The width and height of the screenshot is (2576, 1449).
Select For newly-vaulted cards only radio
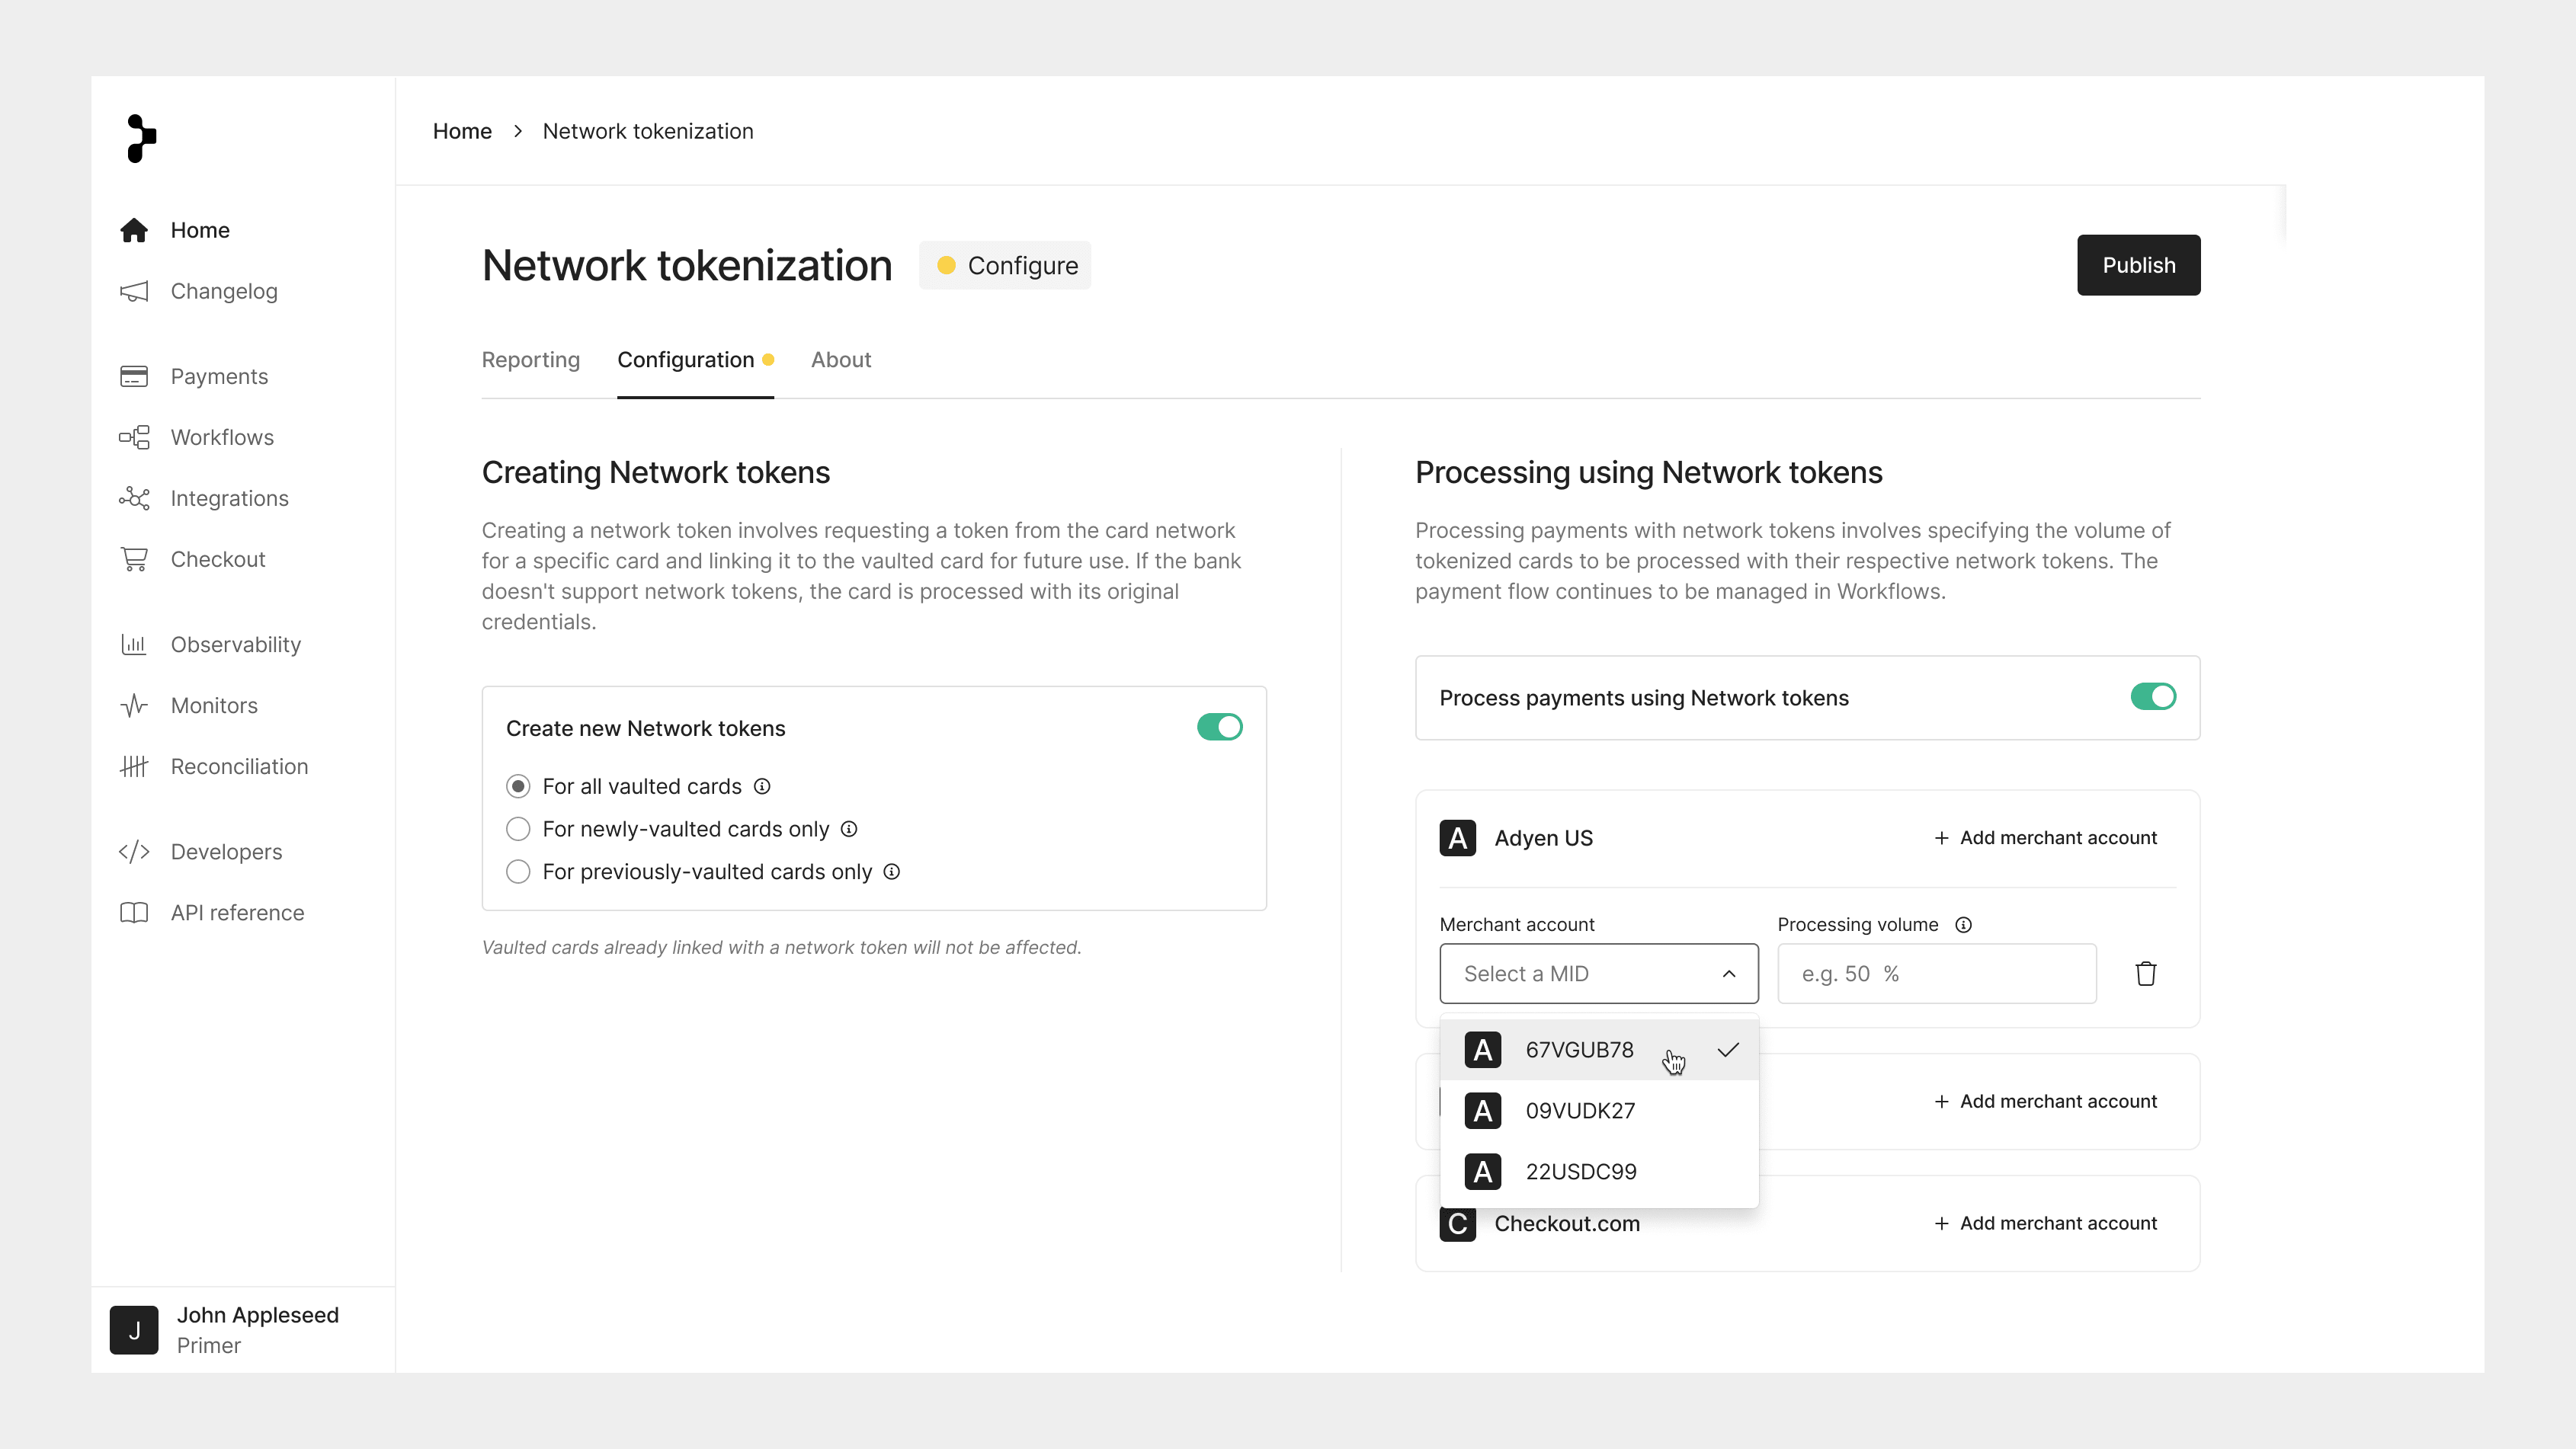[518, 830]
